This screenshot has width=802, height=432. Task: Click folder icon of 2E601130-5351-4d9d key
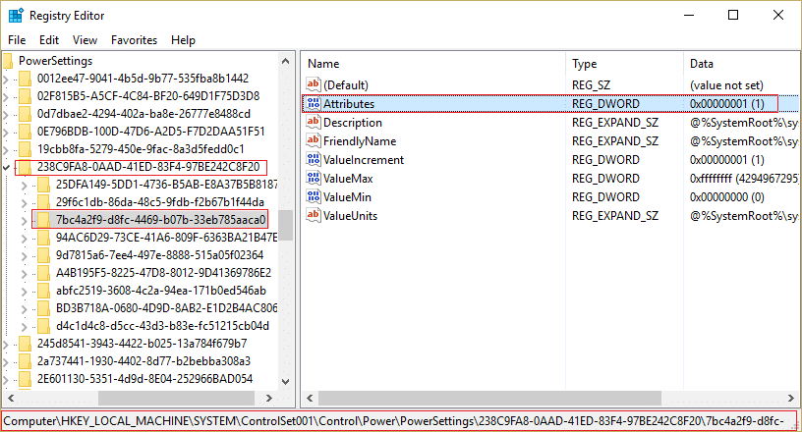tap(25, 379)
